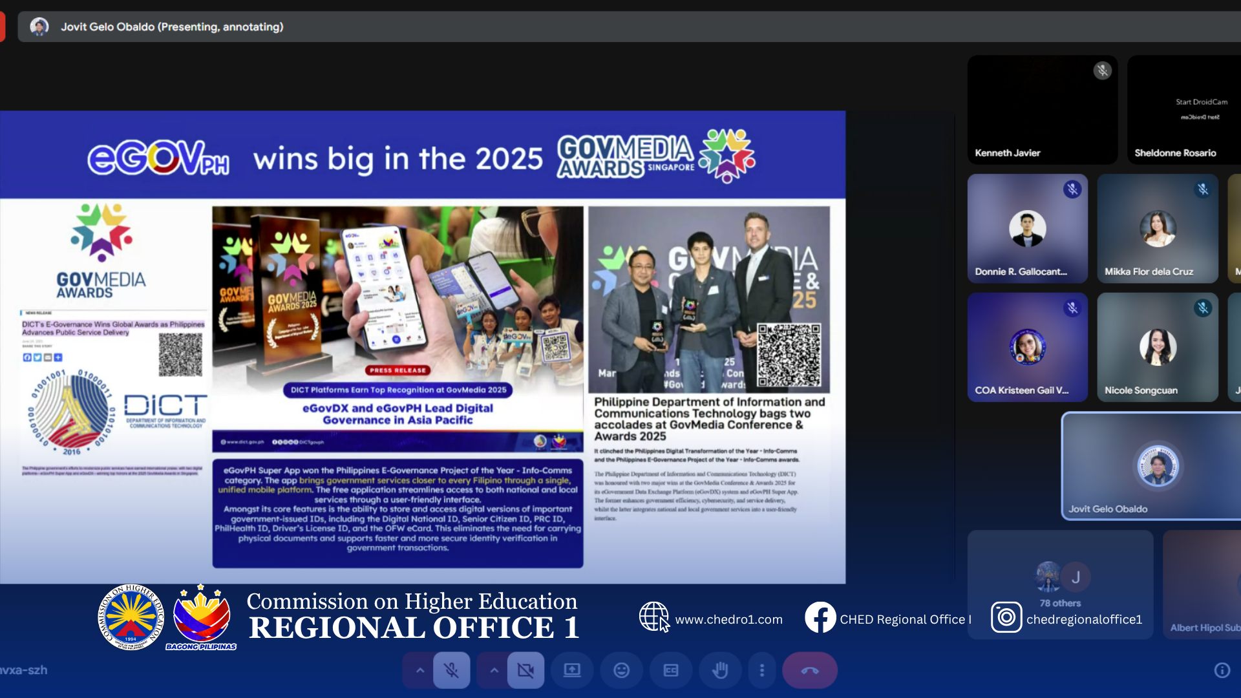Toggle the microphone mute button
The height and width of the screenshot is (698, 1241).
click(x=451, y=670)
